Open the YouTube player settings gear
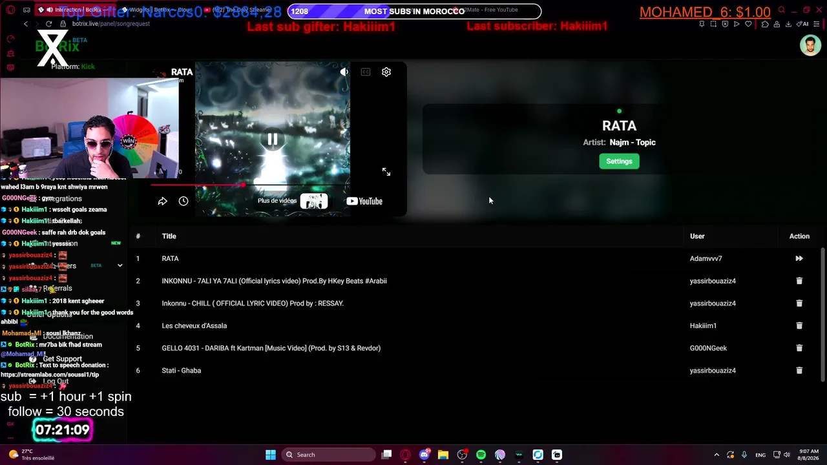This screenshot has width=827, height=465. tap(386, 72)
